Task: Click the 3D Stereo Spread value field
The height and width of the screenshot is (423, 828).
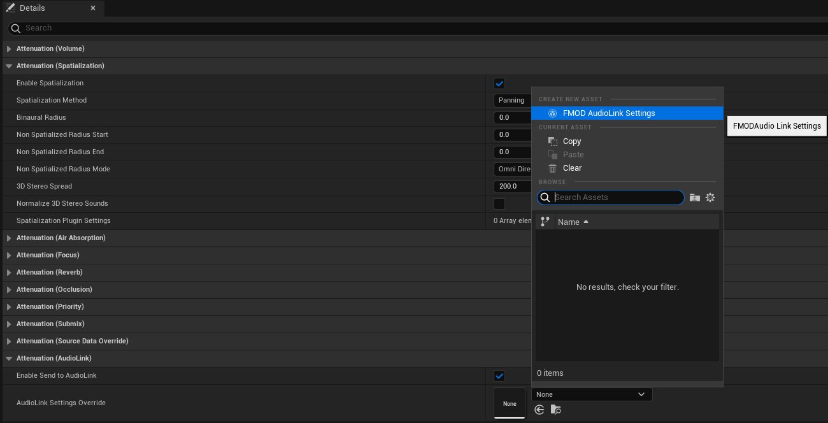Action: click(511, 187)
